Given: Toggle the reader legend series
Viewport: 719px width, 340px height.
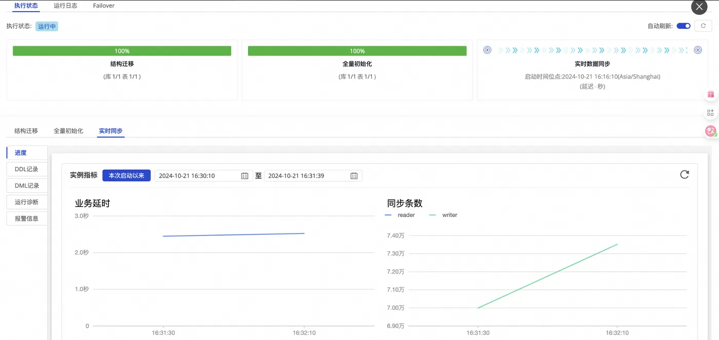Looking at the screenshot, I should (x=400, y=215).
